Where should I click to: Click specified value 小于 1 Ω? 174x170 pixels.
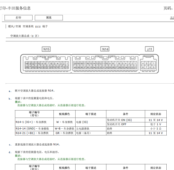pyautogui.click(x=156, y=129)
